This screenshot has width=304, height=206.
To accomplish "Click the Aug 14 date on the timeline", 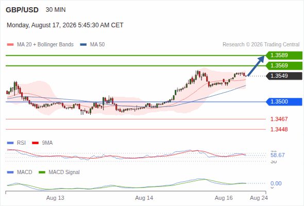I will [x=144, y=198].
